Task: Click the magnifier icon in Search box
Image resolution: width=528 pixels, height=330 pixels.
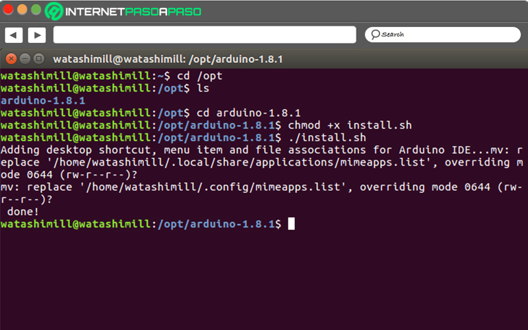Action: click(x=375, y=34)
